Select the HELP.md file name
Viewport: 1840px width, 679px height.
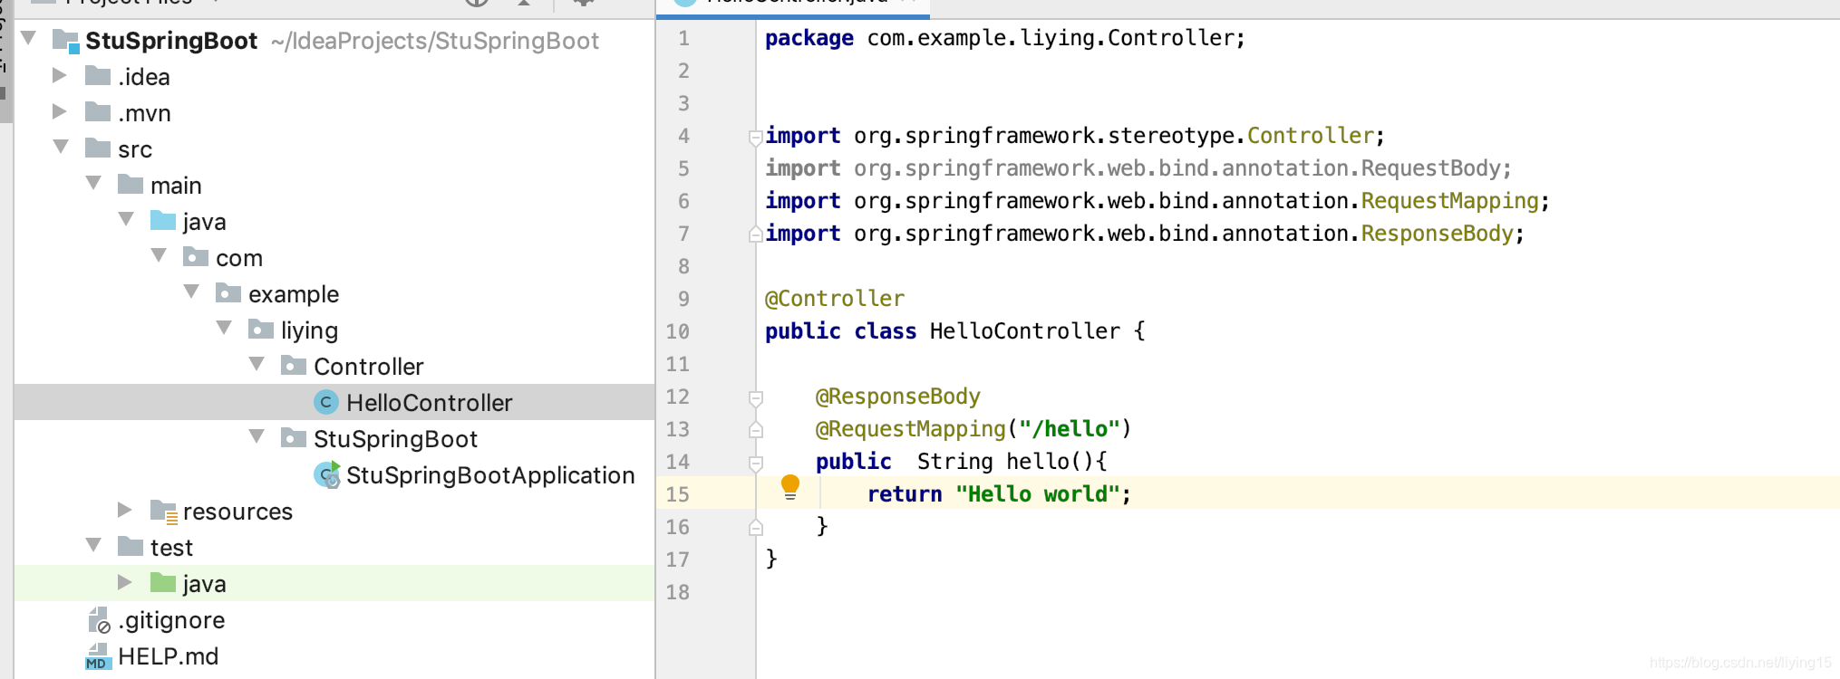coord(169,656)
